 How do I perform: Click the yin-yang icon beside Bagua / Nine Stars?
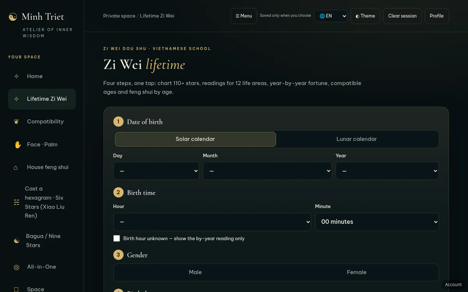pyautogui.click(x=16, y=241)
